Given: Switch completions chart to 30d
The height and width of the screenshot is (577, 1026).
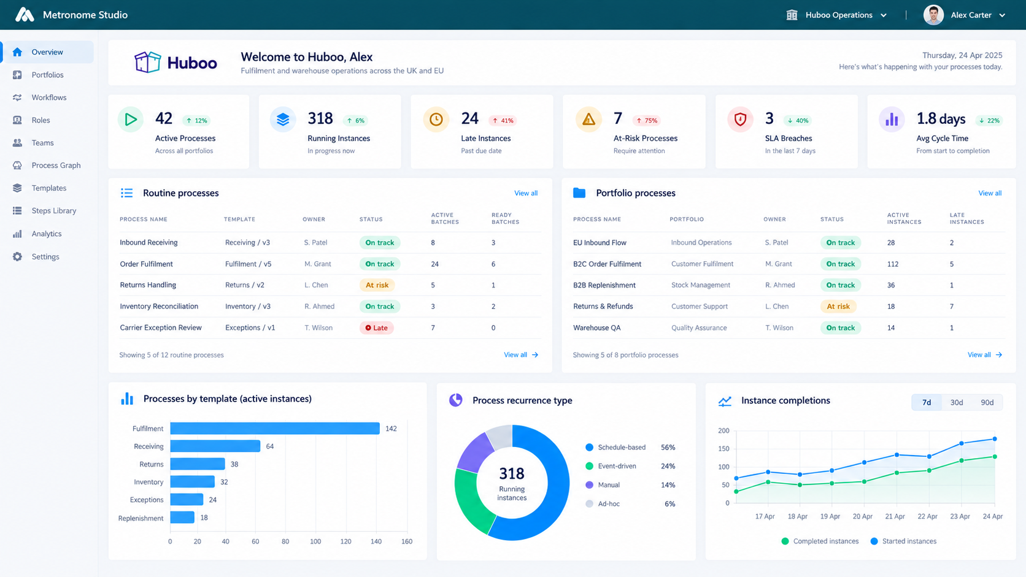Looking at the screenshot, I should pyautogui.click(x=957, y=402).
